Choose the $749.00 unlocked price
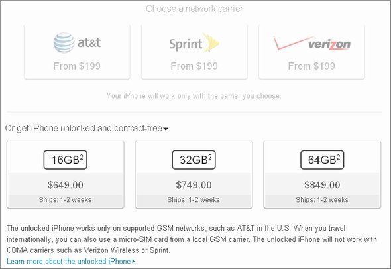Viewport: 391px width, 269px height. pos(194,185)
